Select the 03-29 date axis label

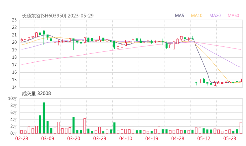point(100,138)
